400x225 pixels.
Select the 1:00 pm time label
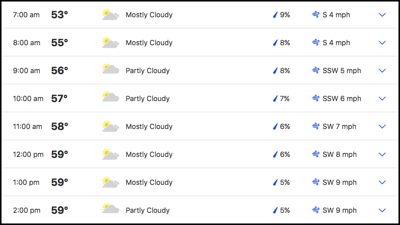(26, 182)
